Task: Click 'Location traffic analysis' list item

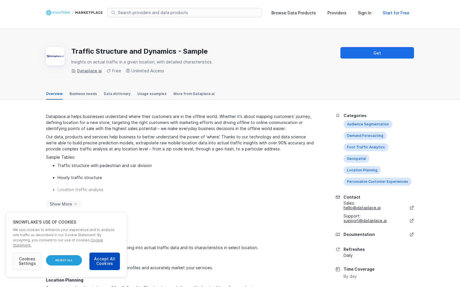Action: 80,190
